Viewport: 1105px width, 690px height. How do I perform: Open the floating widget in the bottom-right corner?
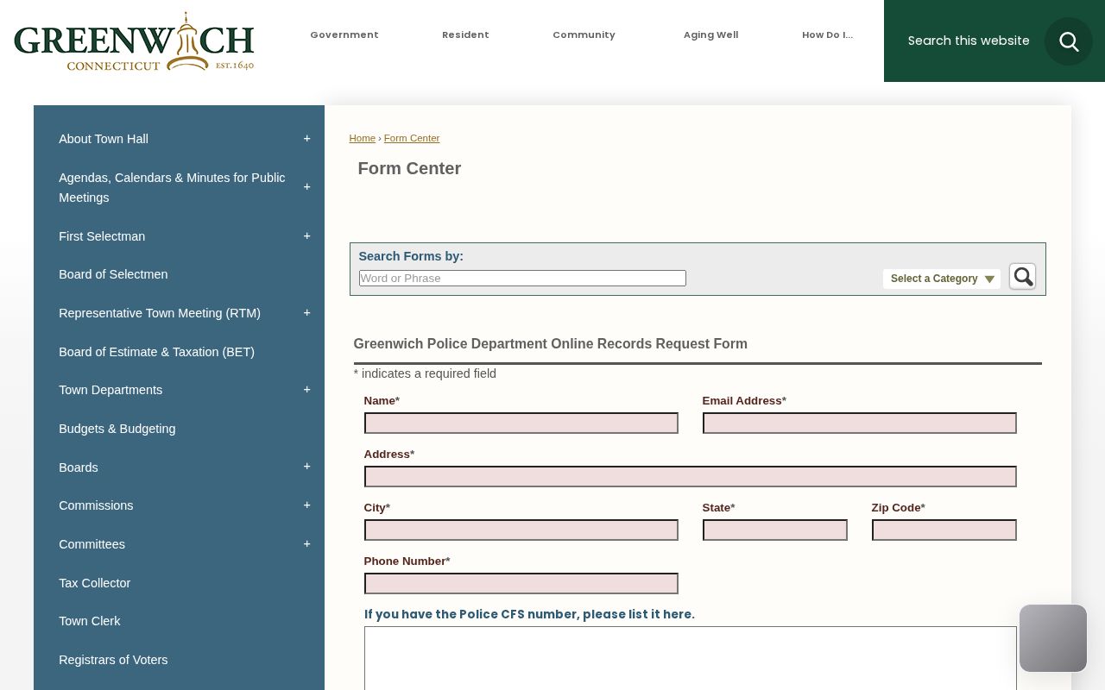[1053, 638]
